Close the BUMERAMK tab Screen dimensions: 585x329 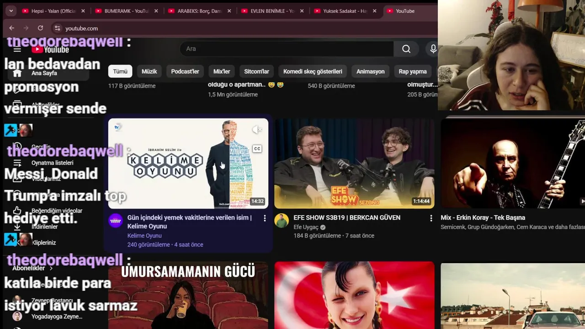tap(156, 11)
